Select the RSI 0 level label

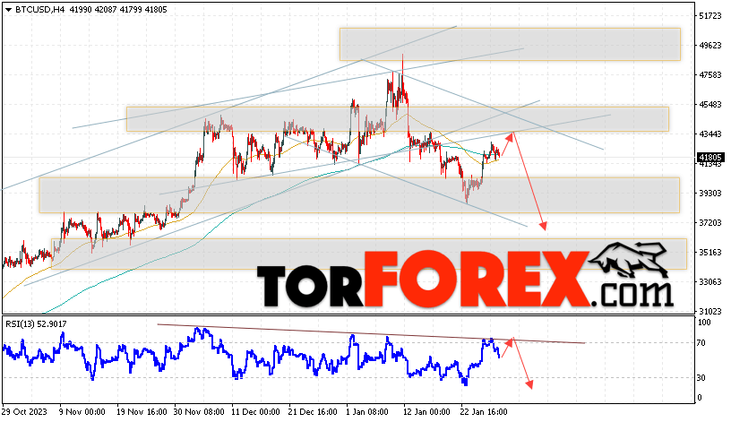pos(699,398)
